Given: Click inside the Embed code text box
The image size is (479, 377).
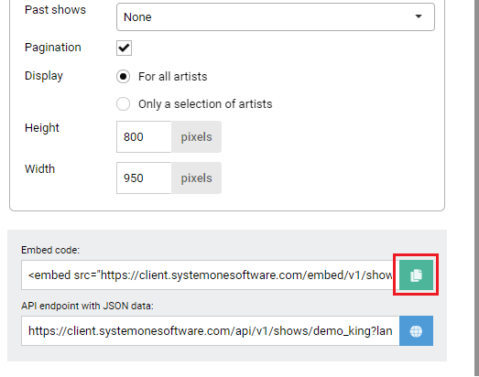Looking at the screenshot, I should (x=210, y=275).
